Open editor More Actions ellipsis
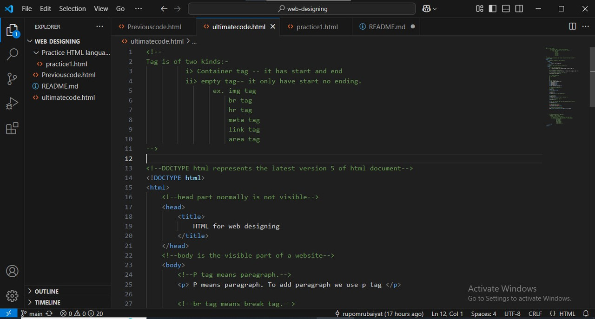Screen dimensions: 595x319 tap(586, 26)
